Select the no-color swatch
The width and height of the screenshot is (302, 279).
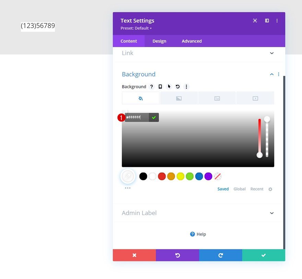tap(218, 176)
